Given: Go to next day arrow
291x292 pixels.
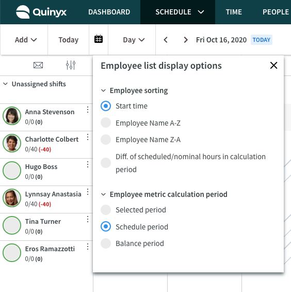Looking at the screenshot, I should (185, 40).
